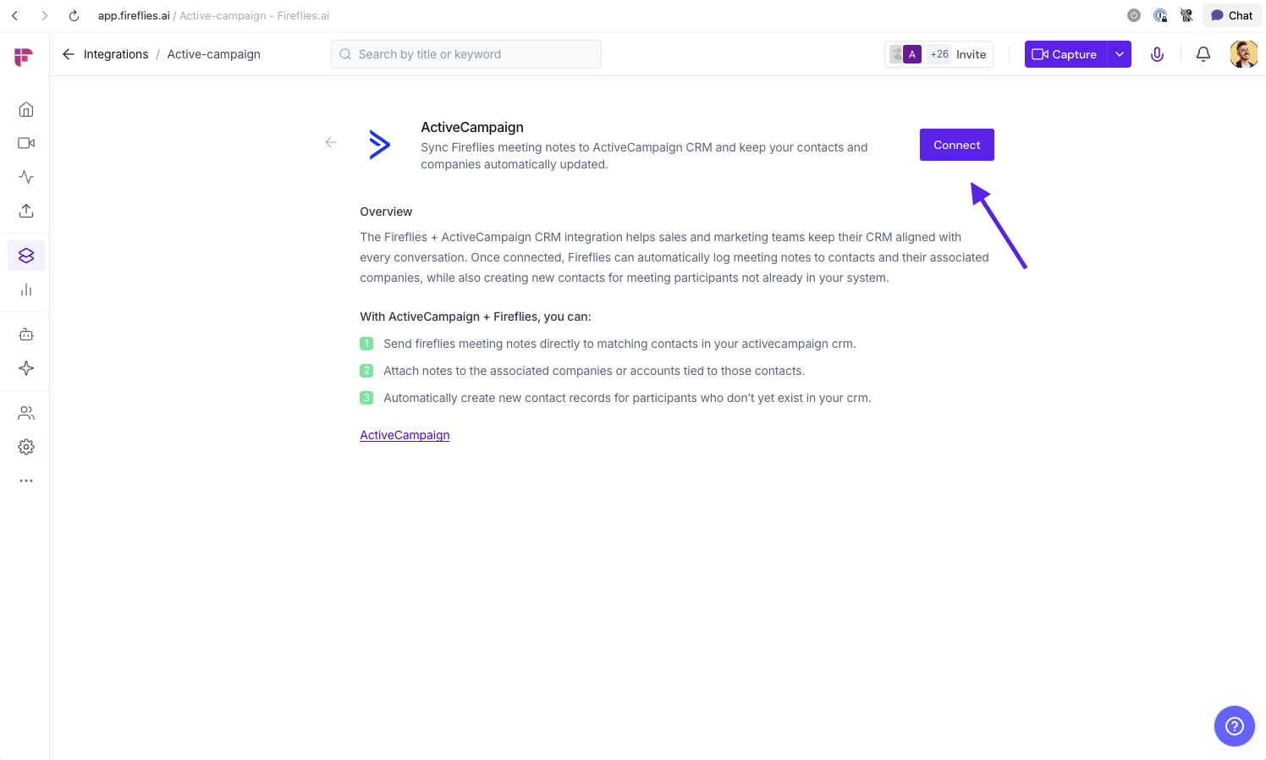The image size is (1266, 760).
Task: Open Meetings video camera sidebar icon
Action: 26,143
